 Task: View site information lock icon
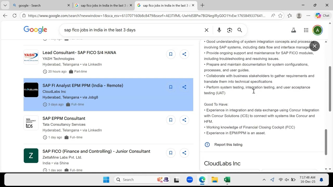24,16
